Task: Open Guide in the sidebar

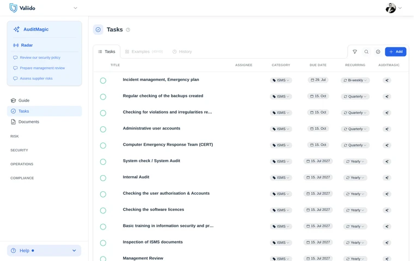Action: 44,101
